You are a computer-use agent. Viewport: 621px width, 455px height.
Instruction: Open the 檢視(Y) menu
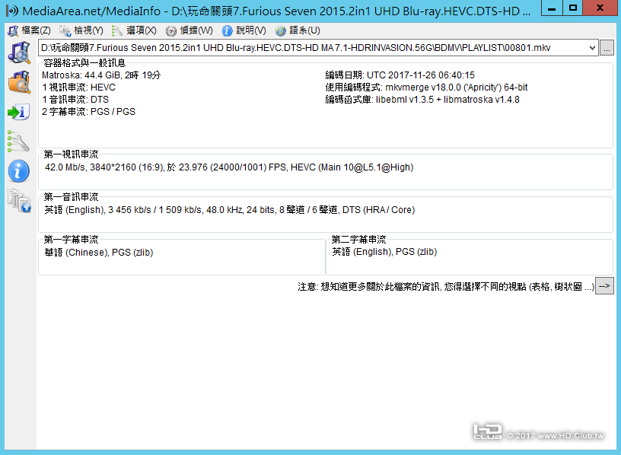click(x=81, y=30)
